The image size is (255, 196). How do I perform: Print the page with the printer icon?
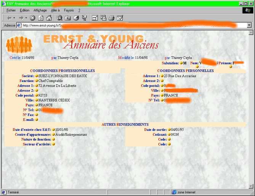111,18
